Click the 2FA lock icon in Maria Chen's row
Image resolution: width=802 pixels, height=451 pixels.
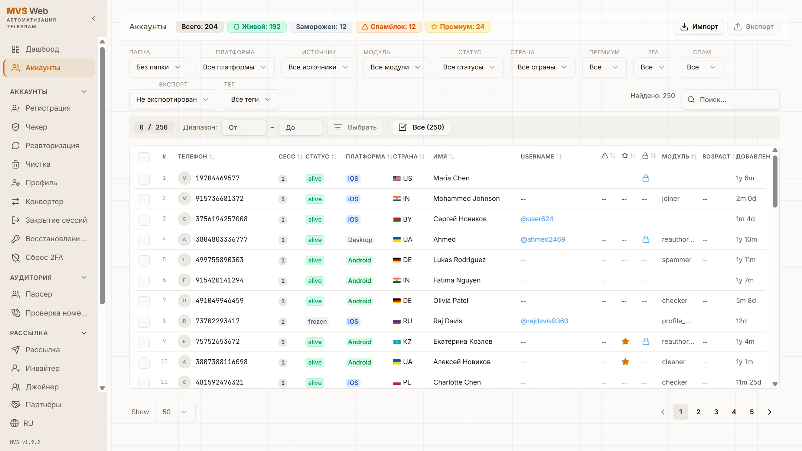[x=646, y=178]
